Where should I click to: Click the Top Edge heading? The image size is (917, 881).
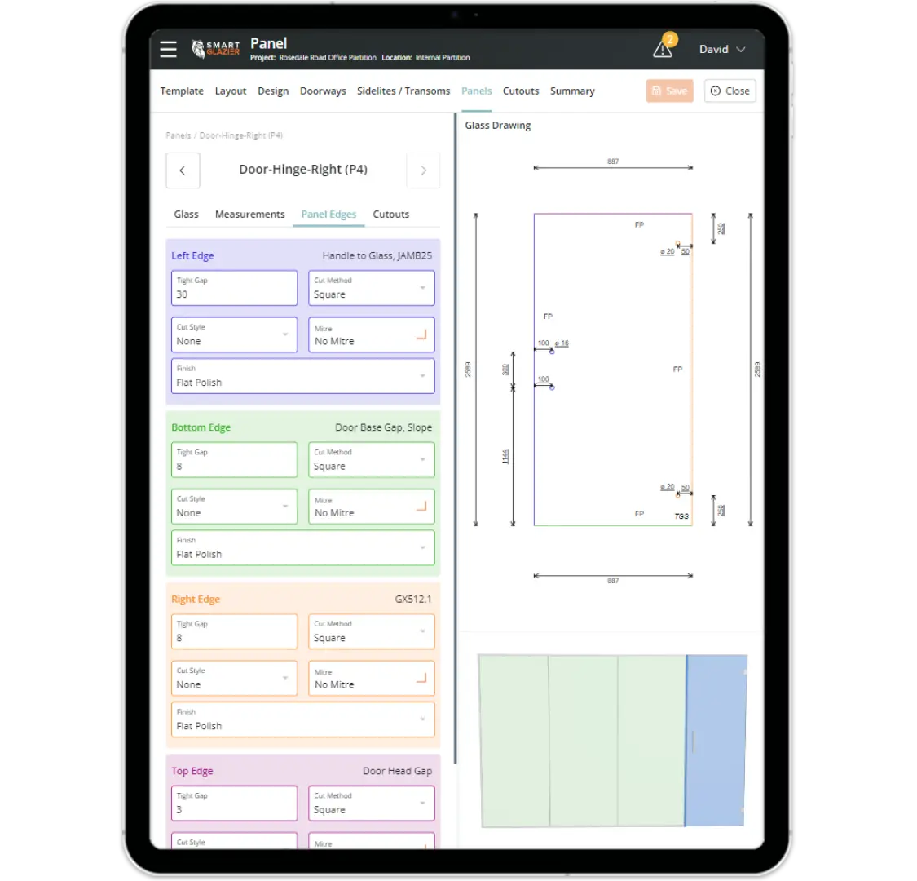pos(192,771)
